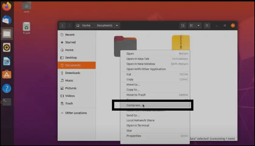Open Other Locations in the sidebar
This screenshot has width=255, height=146.
[x=77, y=113]
